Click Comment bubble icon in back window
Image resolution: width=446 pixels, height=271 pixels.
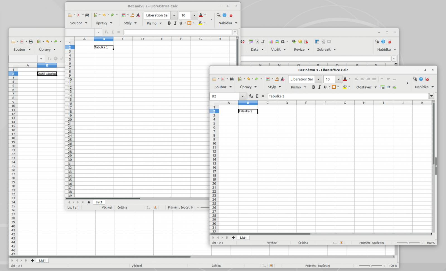(300, 42)
